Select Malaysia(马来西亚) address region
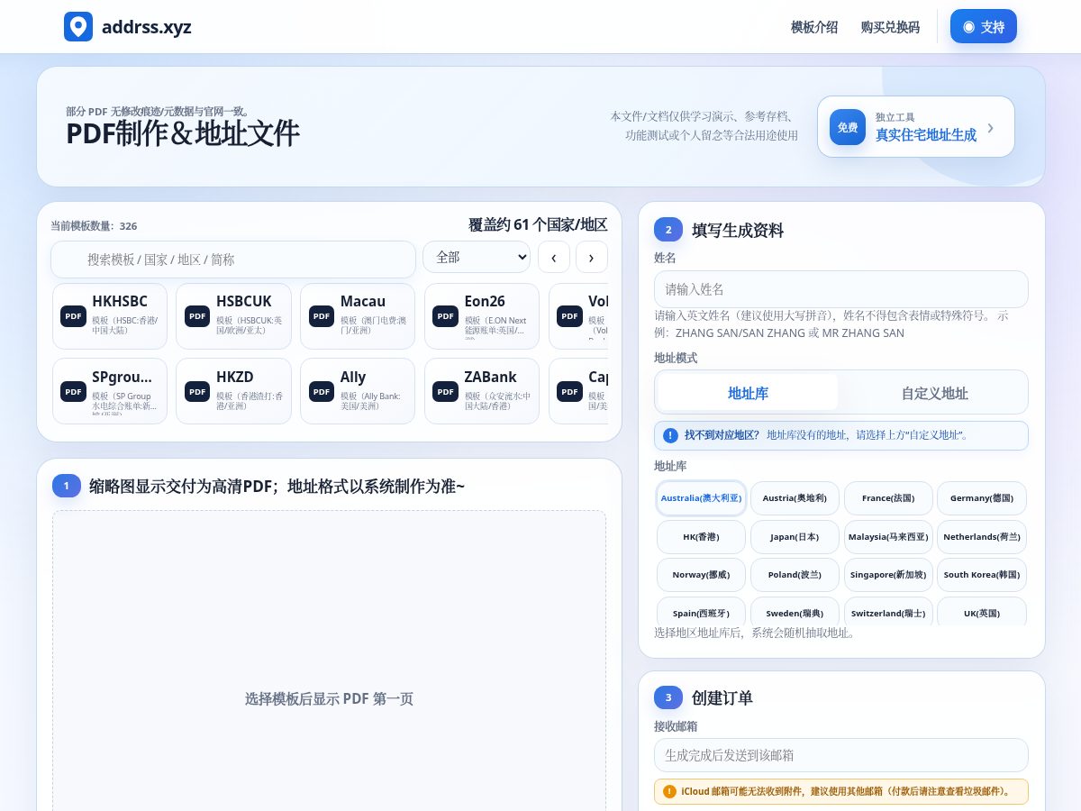The image size is (1081, 811). [x=888, y=537]
